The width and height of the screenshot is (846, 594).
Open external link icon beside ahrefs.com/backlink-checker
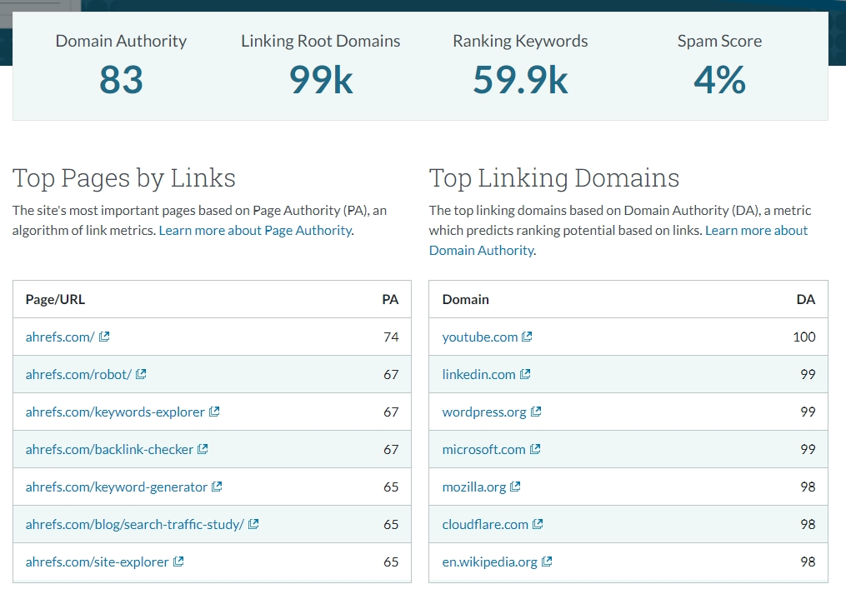click(203, 449)
